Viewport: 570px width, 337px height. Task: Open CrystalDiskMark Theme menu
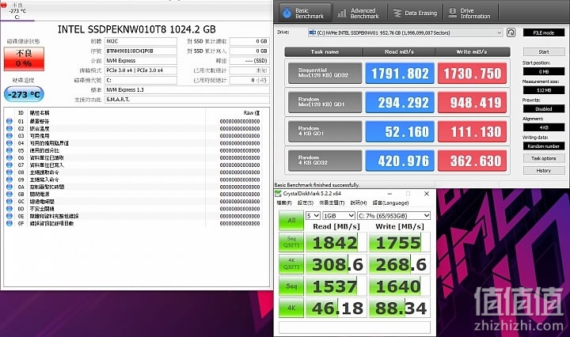tap(332, 203)
